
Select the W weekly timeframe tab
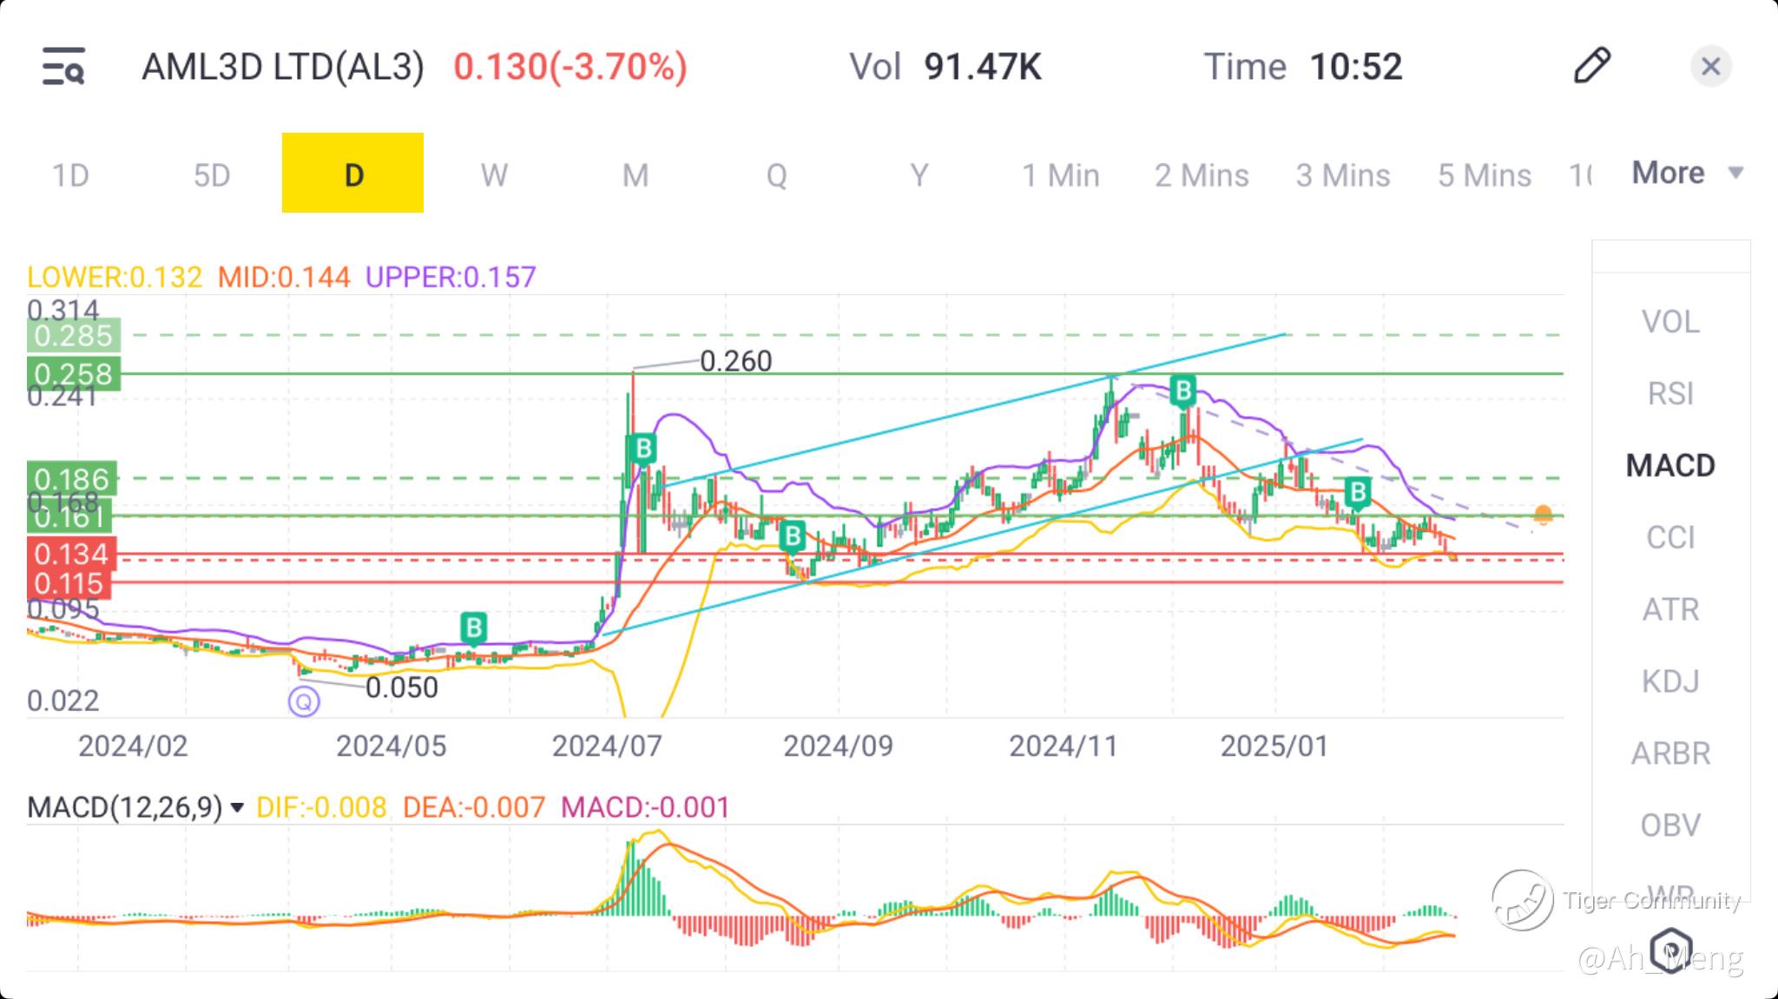pyautogui.click(x=494, y=174)
